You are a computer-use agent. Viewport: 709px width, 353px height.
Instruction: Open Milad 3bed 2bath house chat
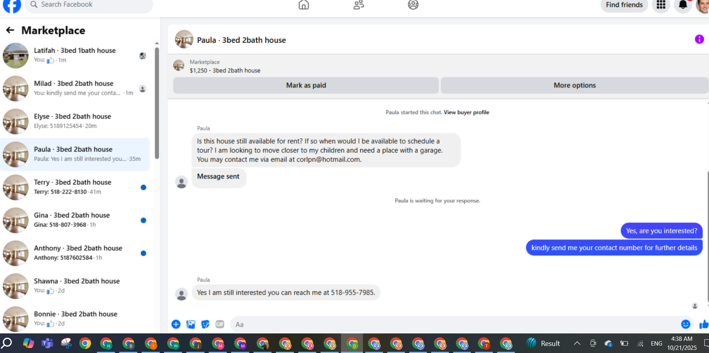(75, 88)
